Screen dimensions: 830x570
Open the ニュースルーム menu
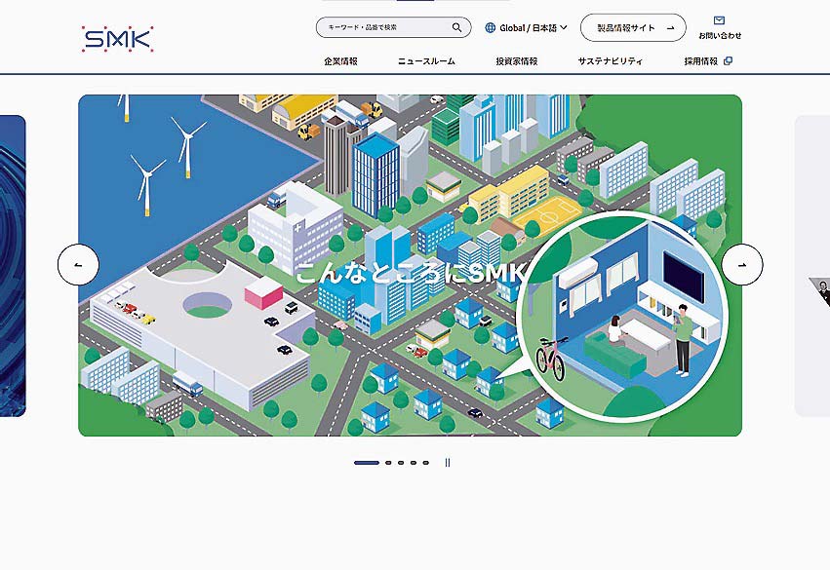(x=426, y=61)
